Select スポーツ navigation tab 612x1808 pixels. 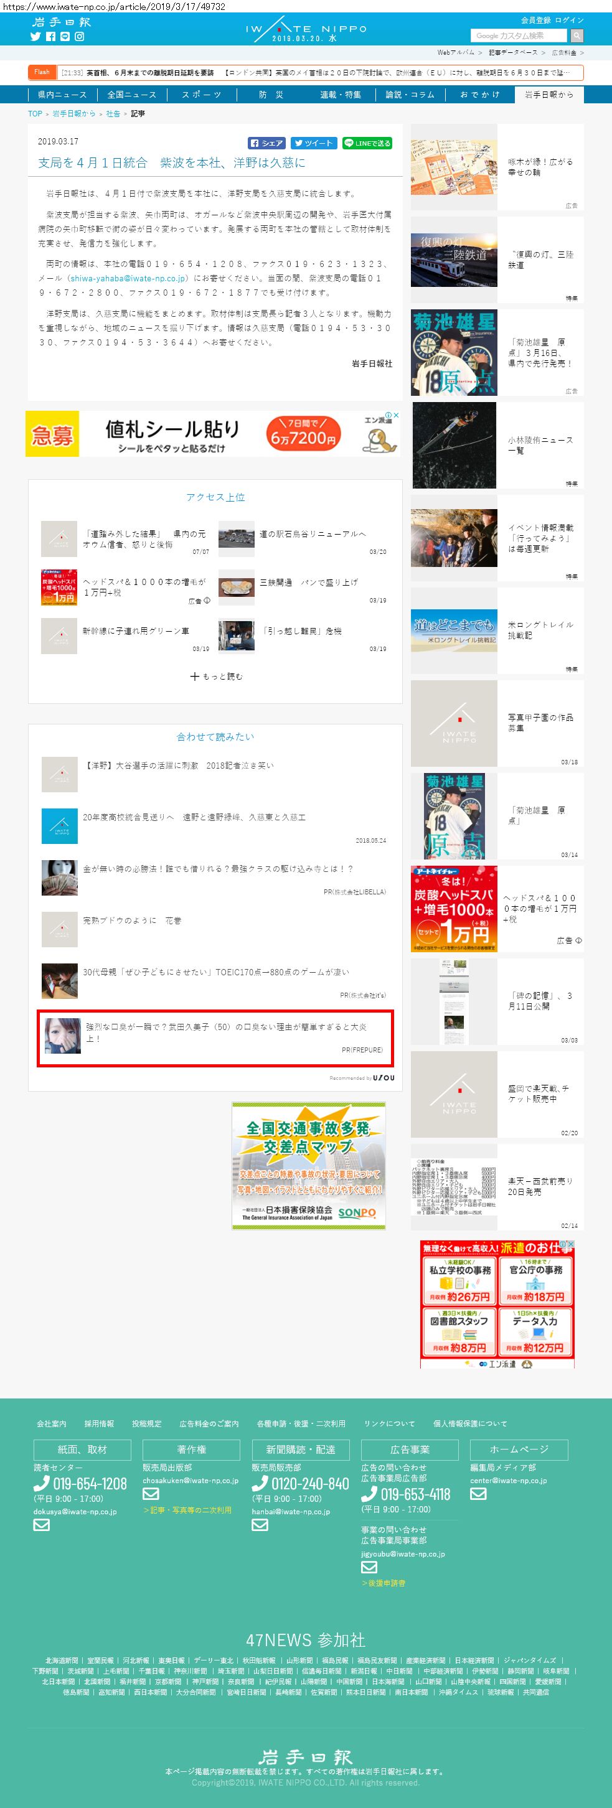[202, 95]
